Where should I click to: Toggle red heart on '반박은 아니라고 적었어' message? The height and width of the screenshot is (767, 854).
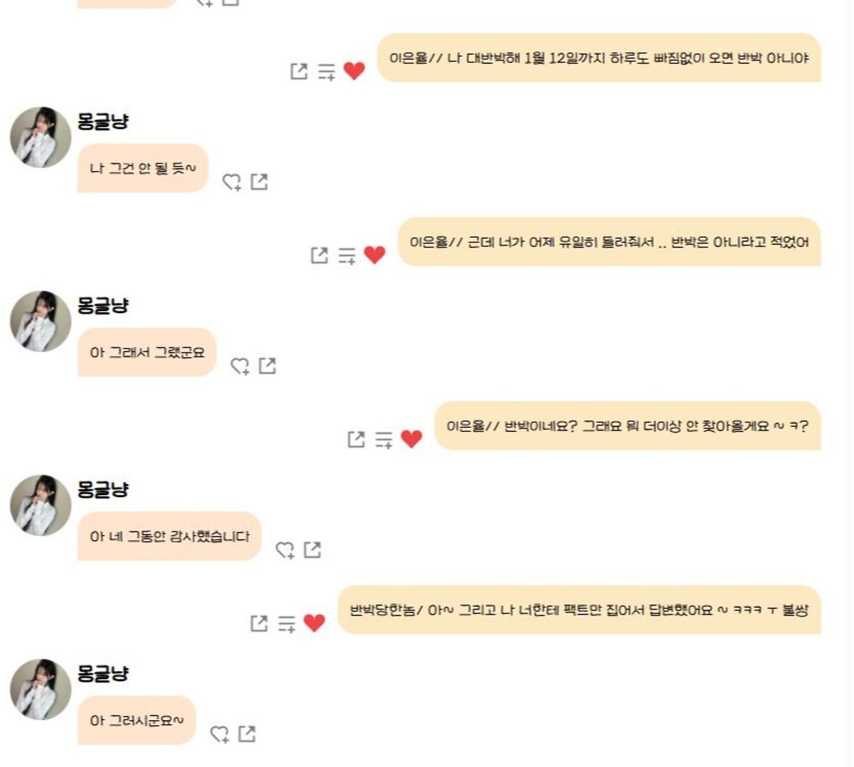click(374, 255)
